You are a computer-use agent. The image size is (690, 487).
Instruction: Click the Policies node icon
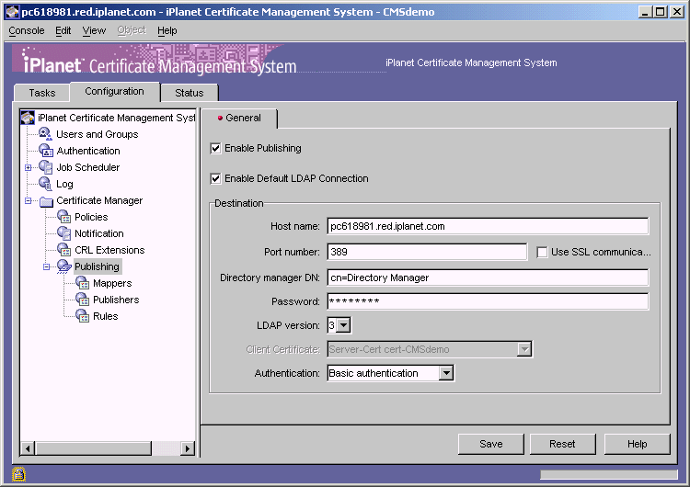tap(64, 217)
